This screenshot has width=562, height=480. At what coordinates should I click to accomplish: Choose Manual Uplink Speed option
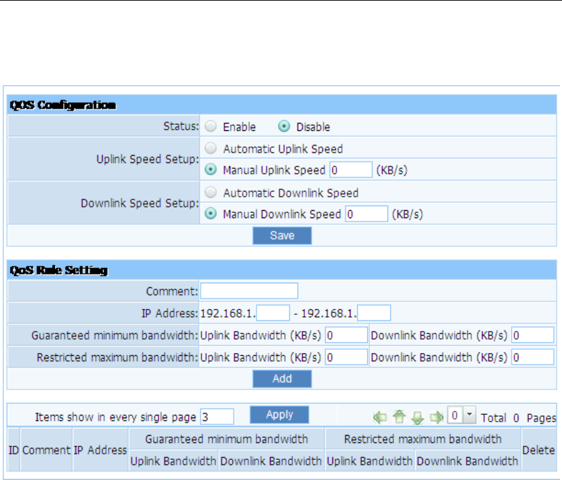pyautogui.click(x=211, y=170)
